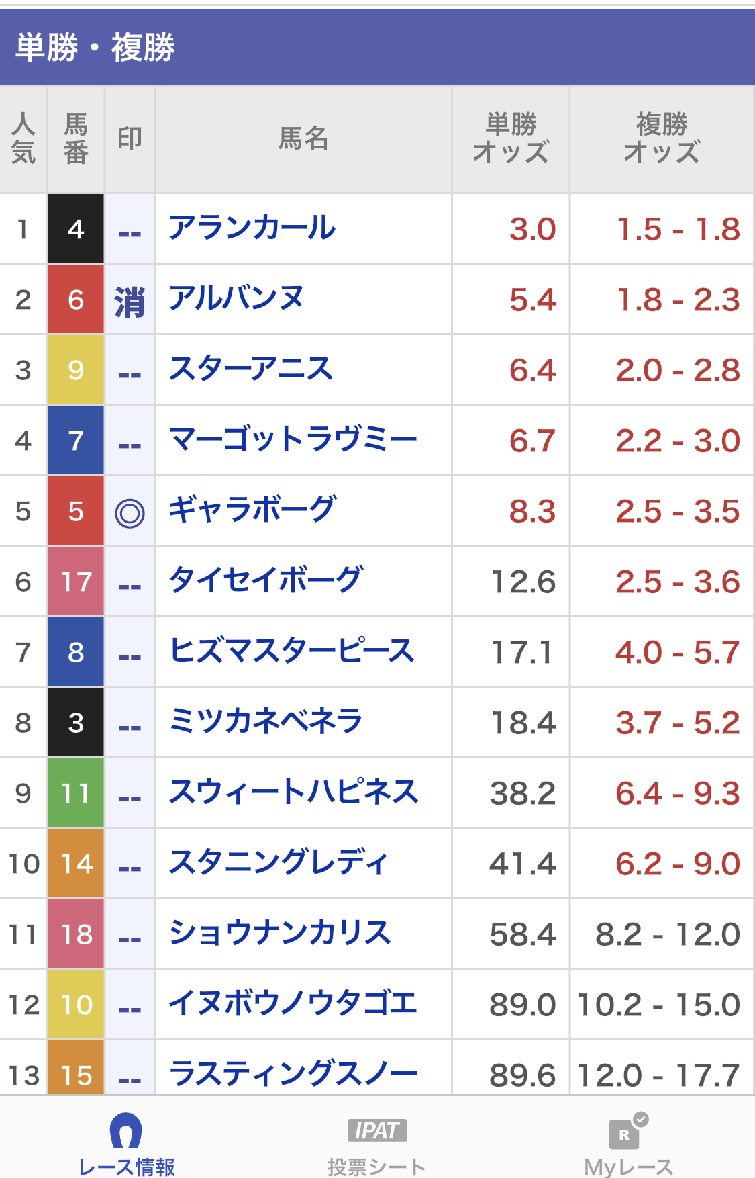Sort by 単勝オッズ column header

(511, 139)
